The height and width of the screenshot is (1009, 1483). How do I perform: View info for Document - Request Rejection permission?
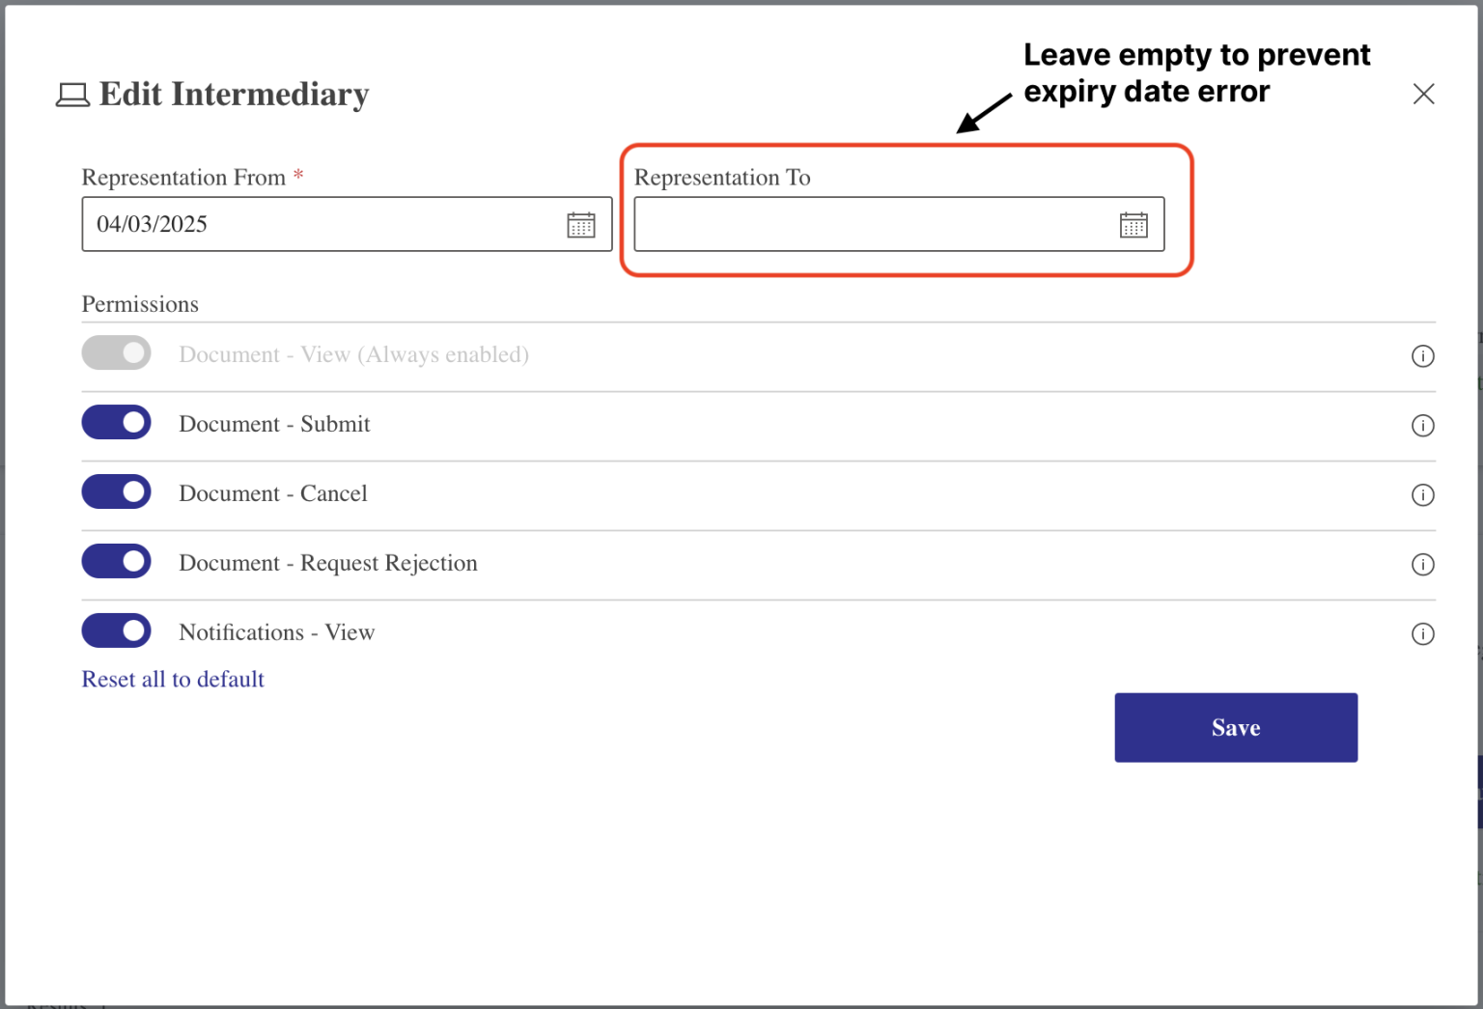1422,565
